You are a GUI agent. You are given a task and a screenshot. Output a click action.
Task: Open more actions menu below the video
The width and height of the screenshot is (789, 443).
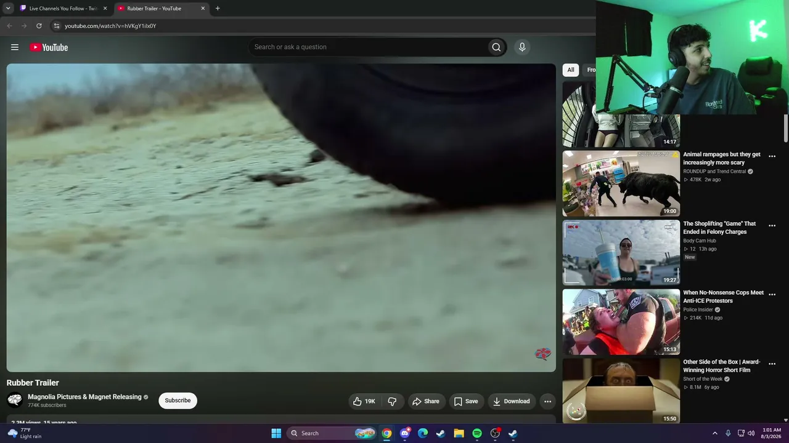547,401
